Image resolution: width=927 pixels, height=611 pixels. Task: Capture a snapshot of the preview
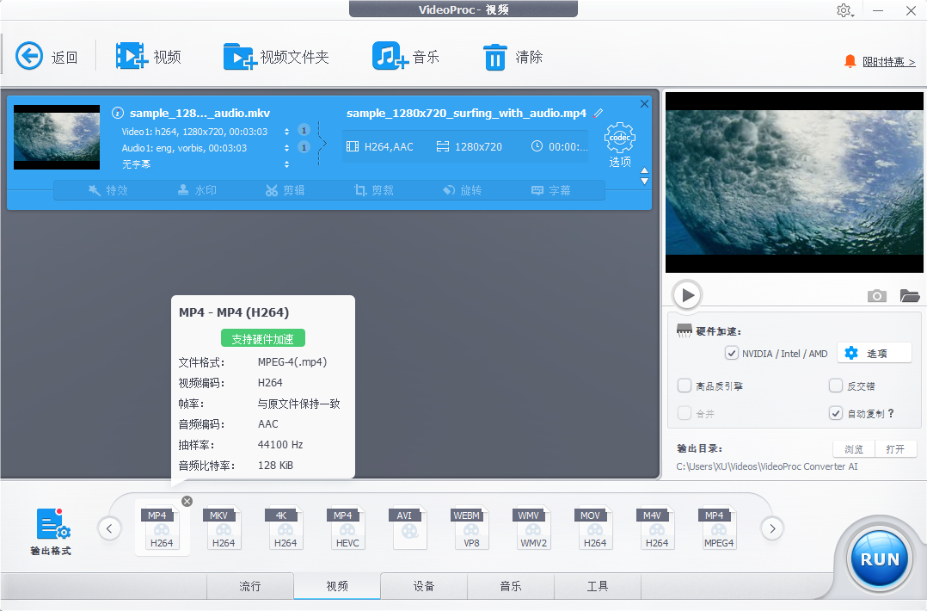[876, 295]
